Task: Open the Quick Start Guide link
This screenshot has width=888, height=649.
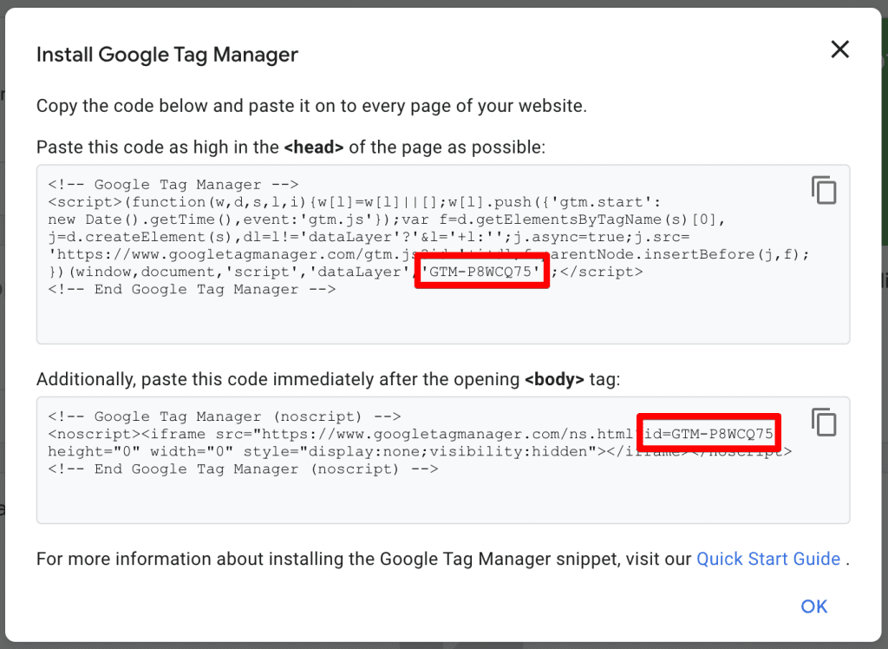Action: point(767,559)
